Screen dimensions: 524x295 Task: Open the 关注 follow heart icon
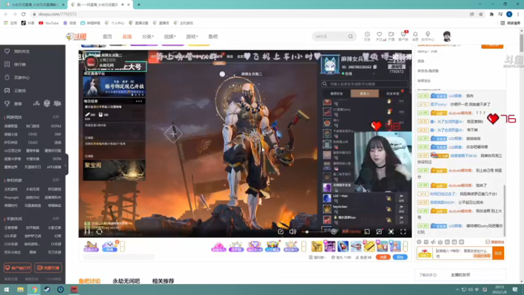(x=379, y=36)
